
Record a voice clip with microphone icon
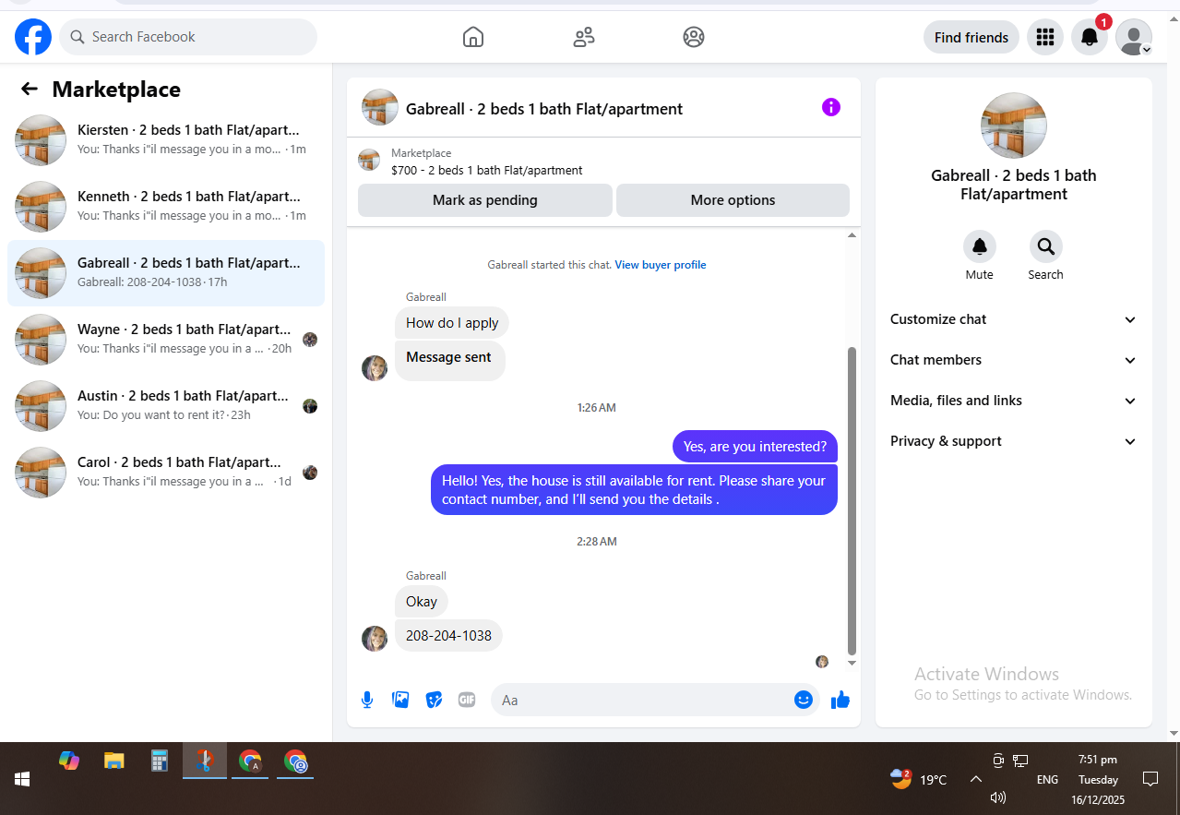pos(367,700)
